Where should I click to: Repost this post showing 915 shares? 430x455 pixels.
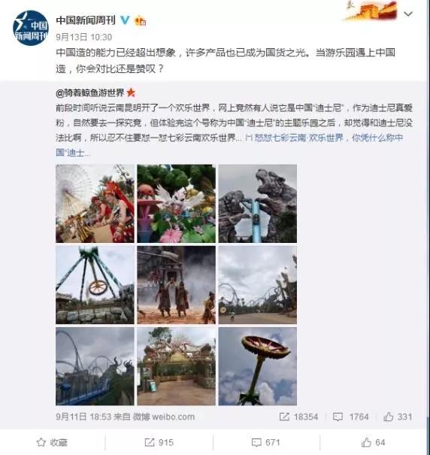coord(159,442)
